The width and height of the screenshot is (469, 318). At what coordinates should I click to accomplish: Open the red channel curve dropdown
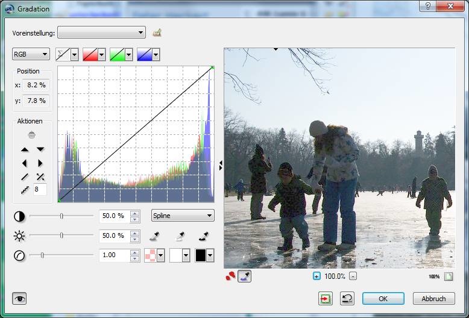click(x=93, y=55)
